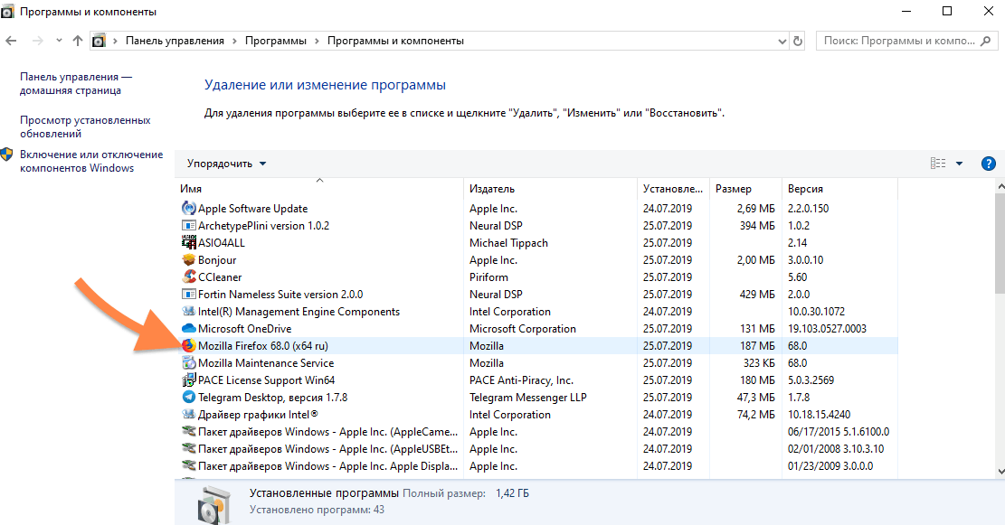
Task: Click the Mozilla Firefox icon
Action: (188, 346)
